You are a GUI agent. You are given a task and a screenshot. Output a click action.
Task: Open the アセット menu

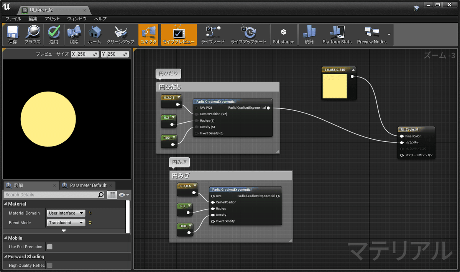coord(52,19)
